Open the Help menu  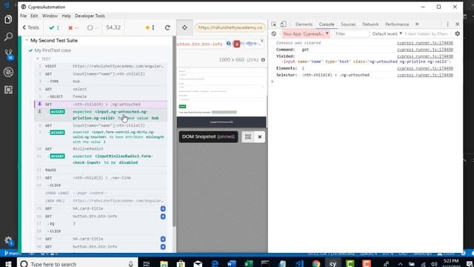click(x=66, y=16)
